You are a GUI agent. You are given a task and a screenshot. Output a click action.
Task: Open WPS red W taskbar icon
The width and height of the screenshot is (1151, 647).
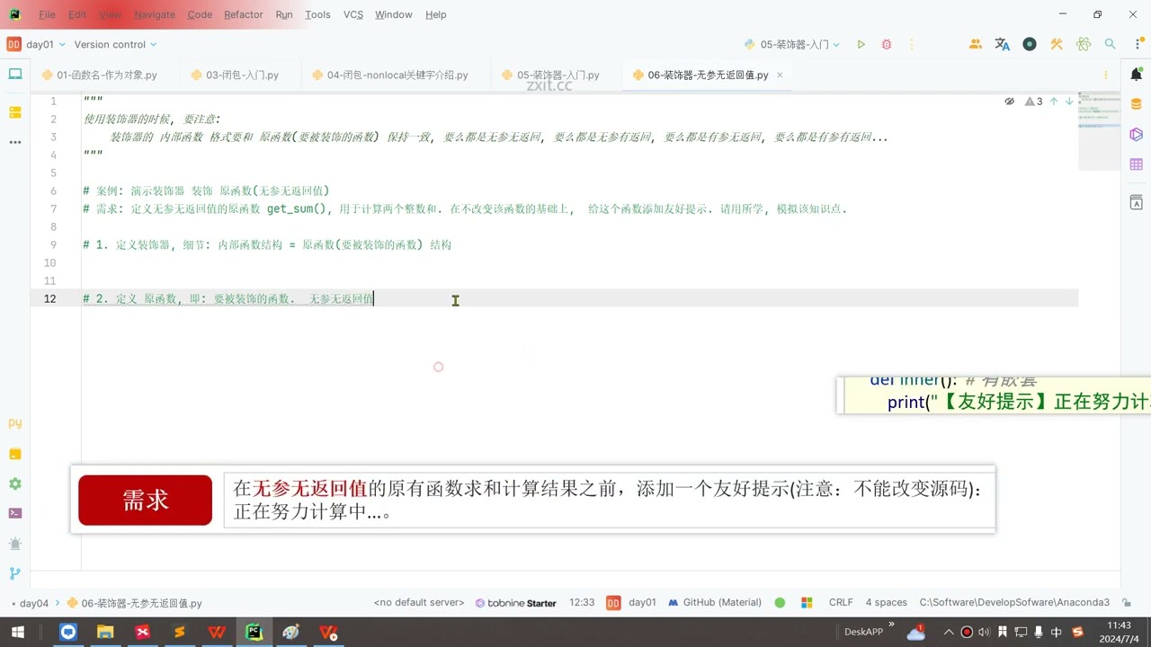217,633
